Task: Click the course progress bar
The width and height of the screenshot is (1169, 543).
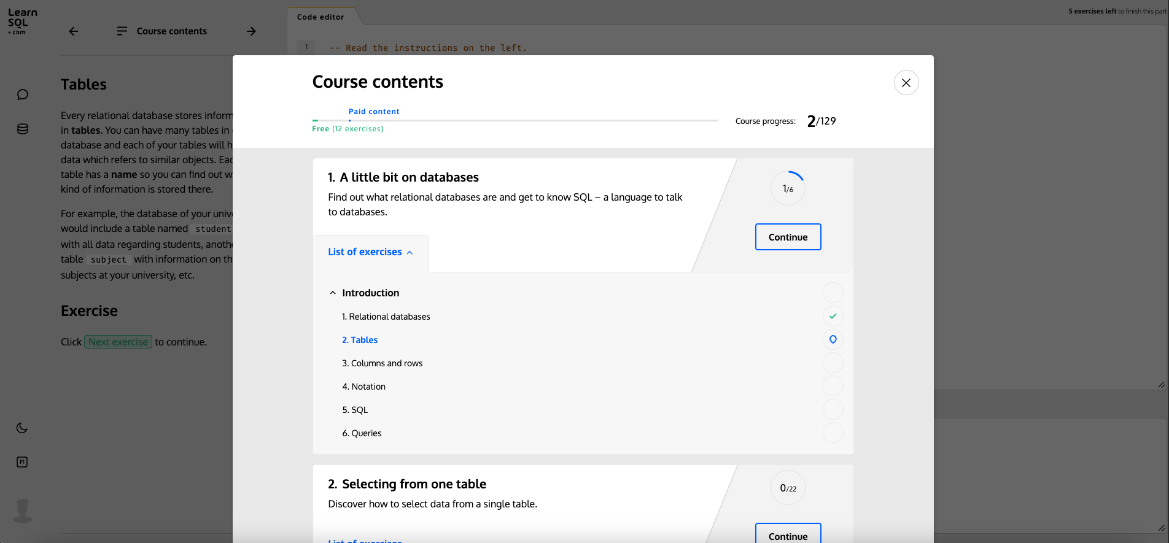Action: (x=515, y=120)
